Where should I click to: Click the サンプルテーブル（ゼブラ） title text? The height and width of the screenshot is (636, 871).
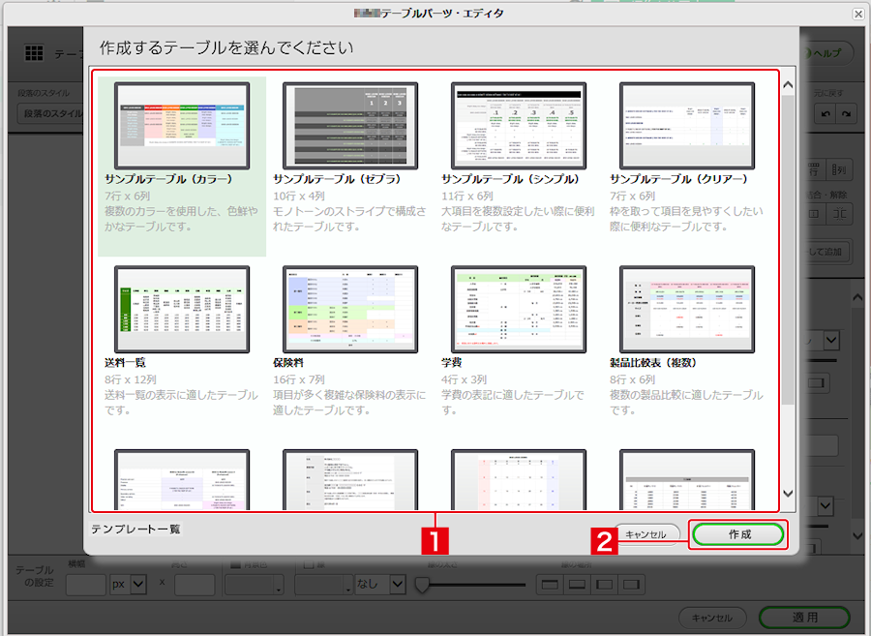(337, 179)
